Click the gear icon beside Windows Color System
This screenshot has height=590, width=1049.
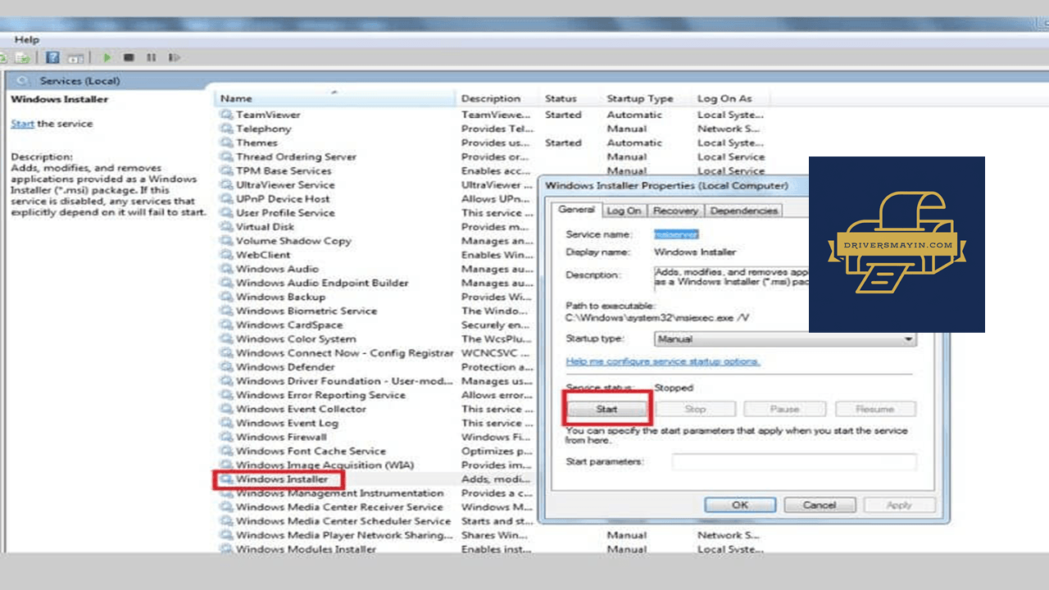coord(226,338)
